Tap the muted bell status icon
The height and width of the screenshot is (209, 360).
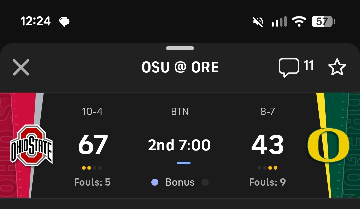click(258, 22)
